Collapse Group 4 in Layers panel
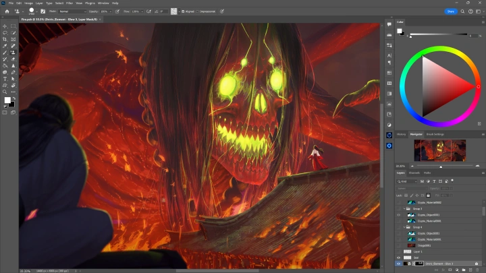This screenshot has width=486, height=273. pos(405,227)
